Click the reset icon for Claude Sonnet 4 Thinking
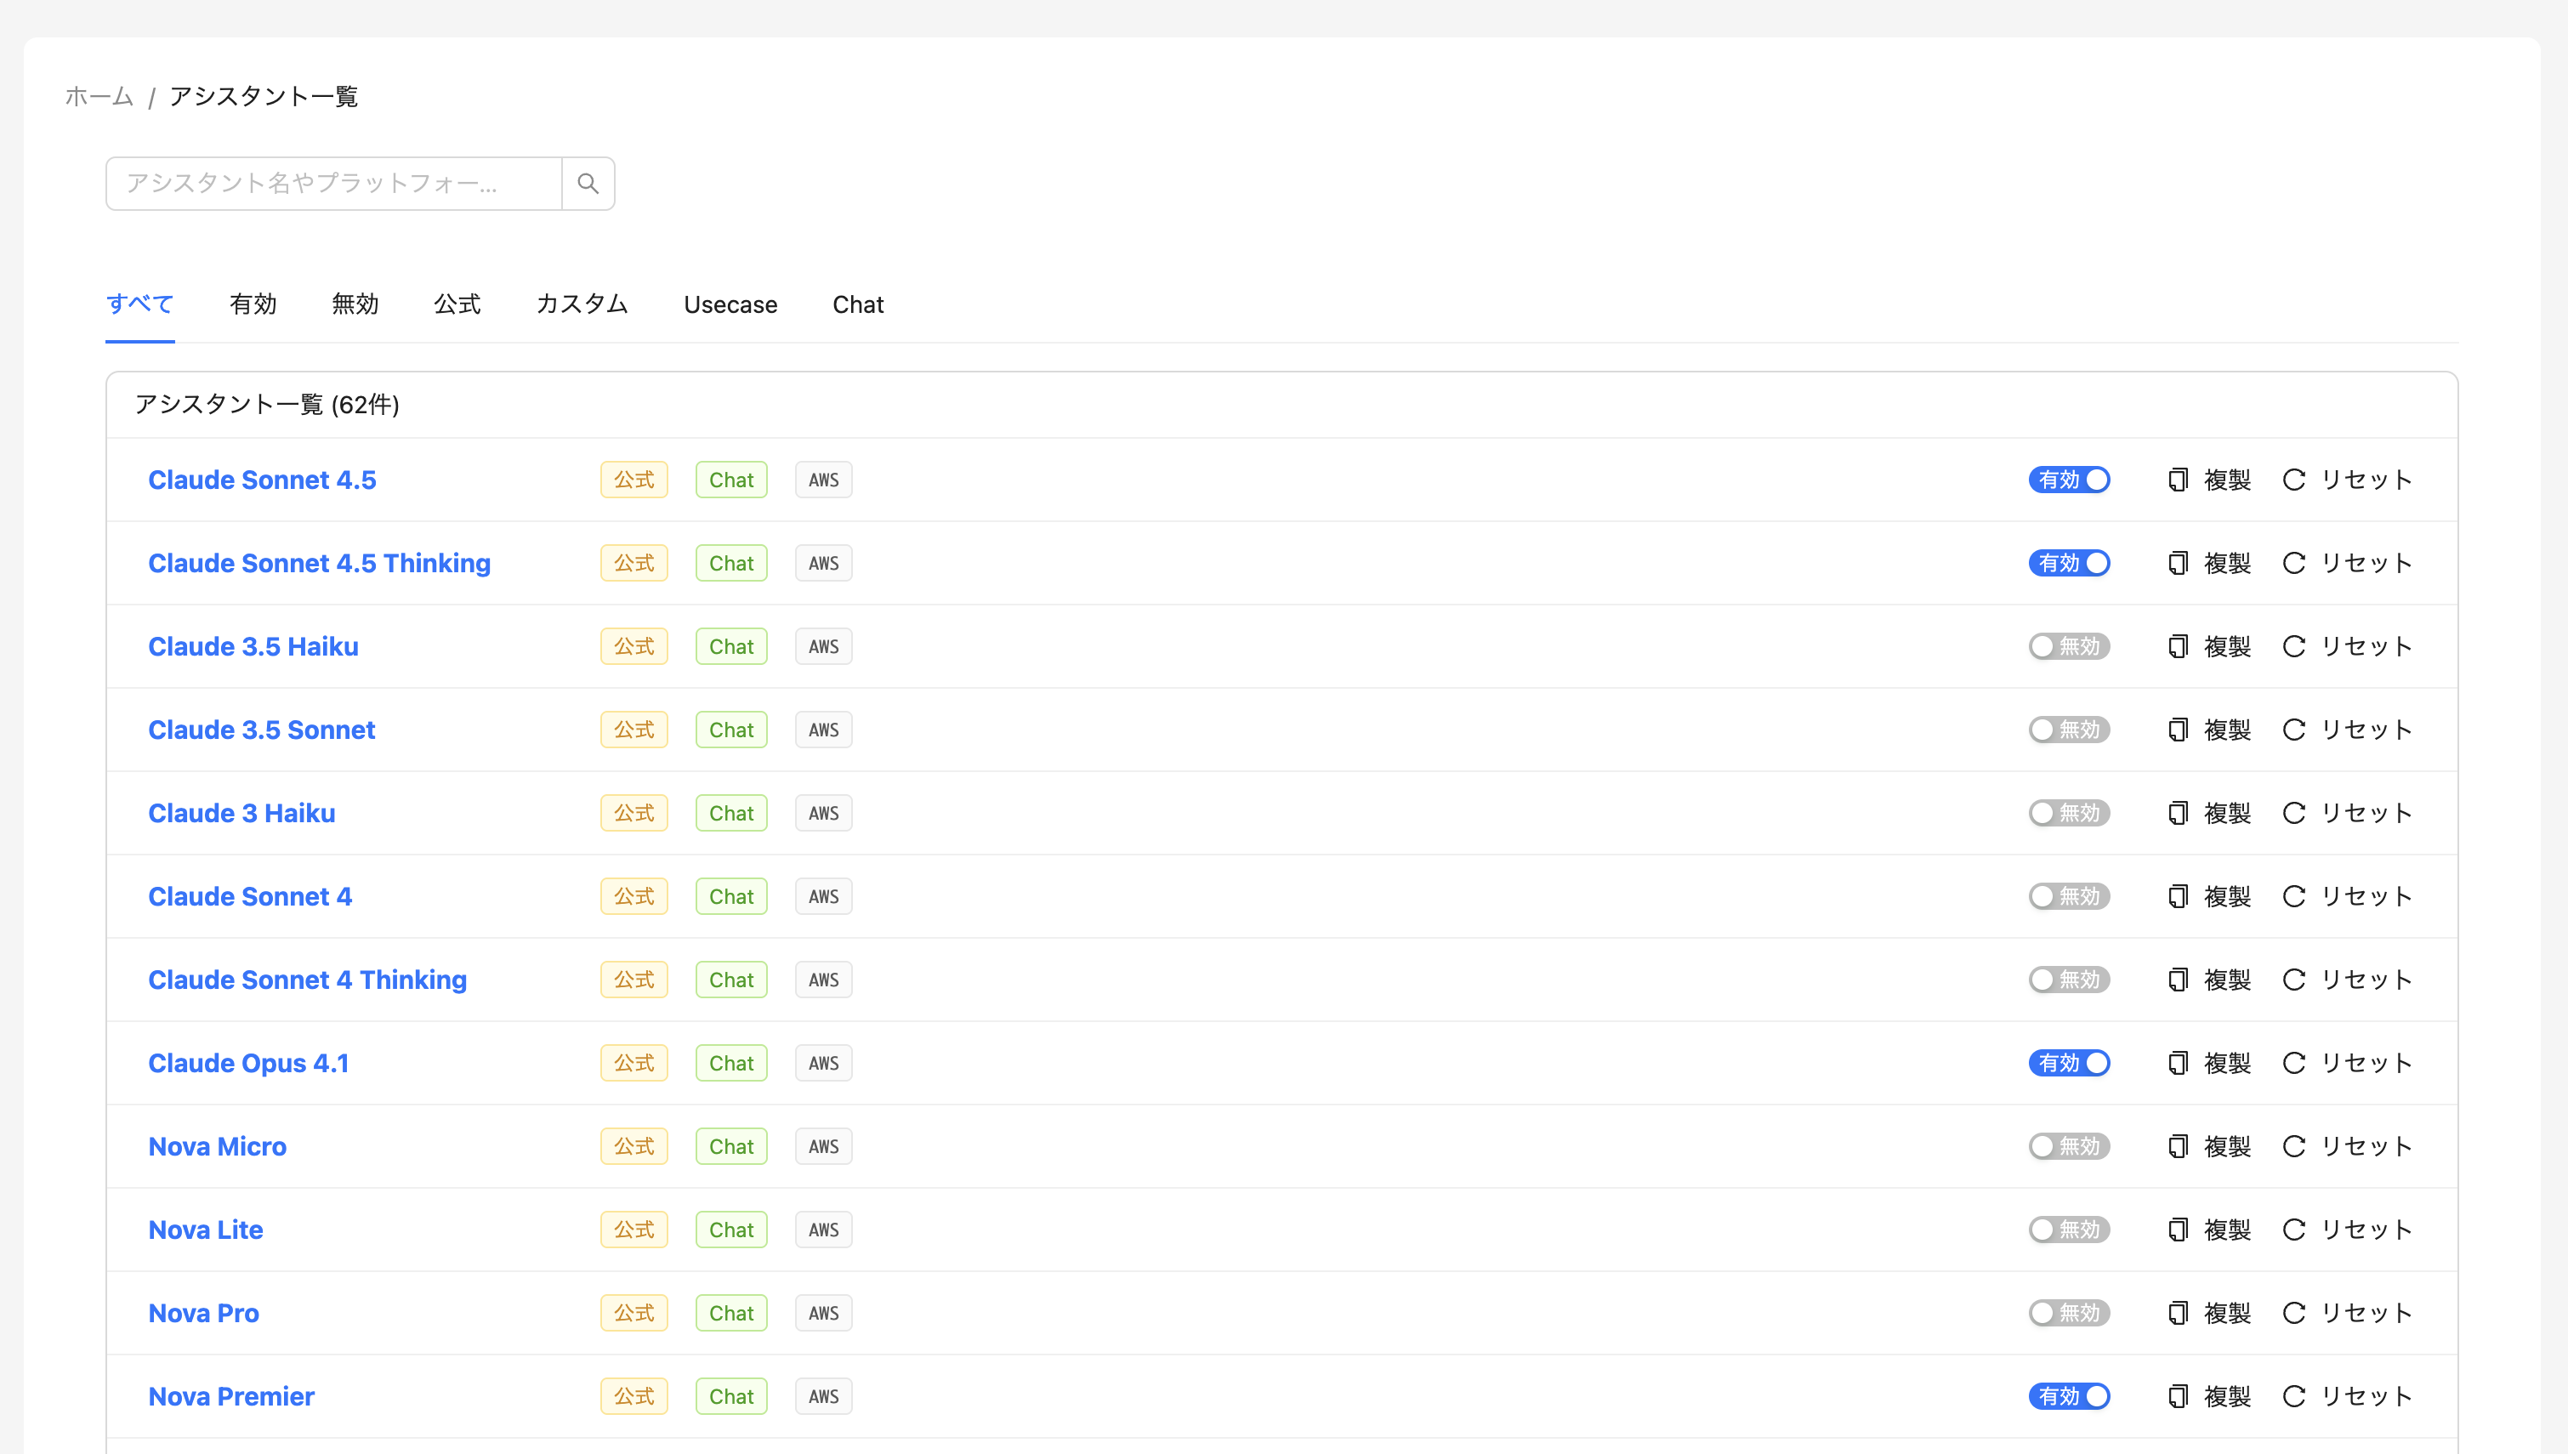The height and width of the screenshot is (1454, 2568). pos(2294,980)
